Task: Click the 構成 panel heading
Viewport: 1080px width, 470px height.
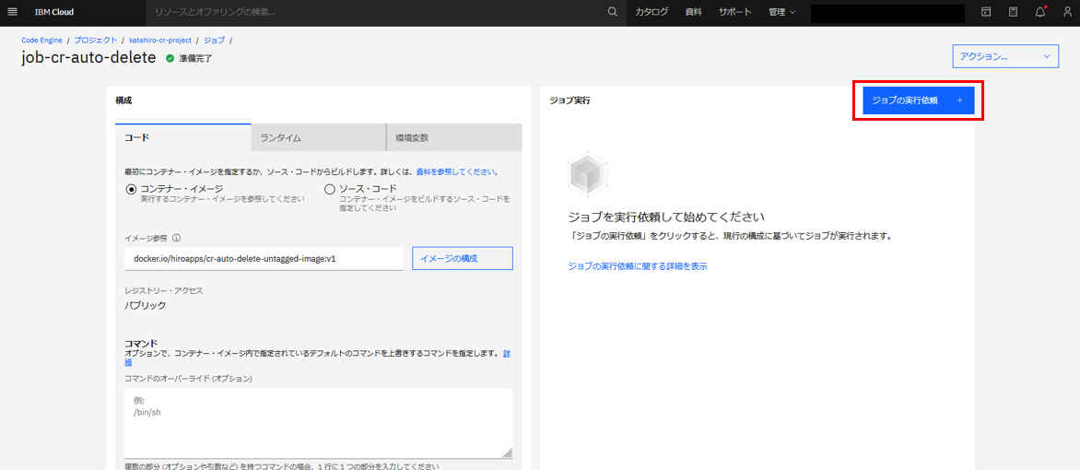Action: [123, 100]
